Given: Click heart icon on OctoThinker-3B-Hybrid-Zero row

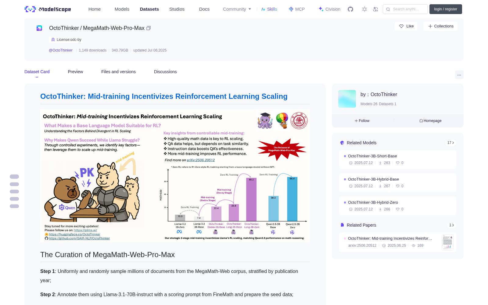Looking at the screenshot, I should tap(398, 209).
